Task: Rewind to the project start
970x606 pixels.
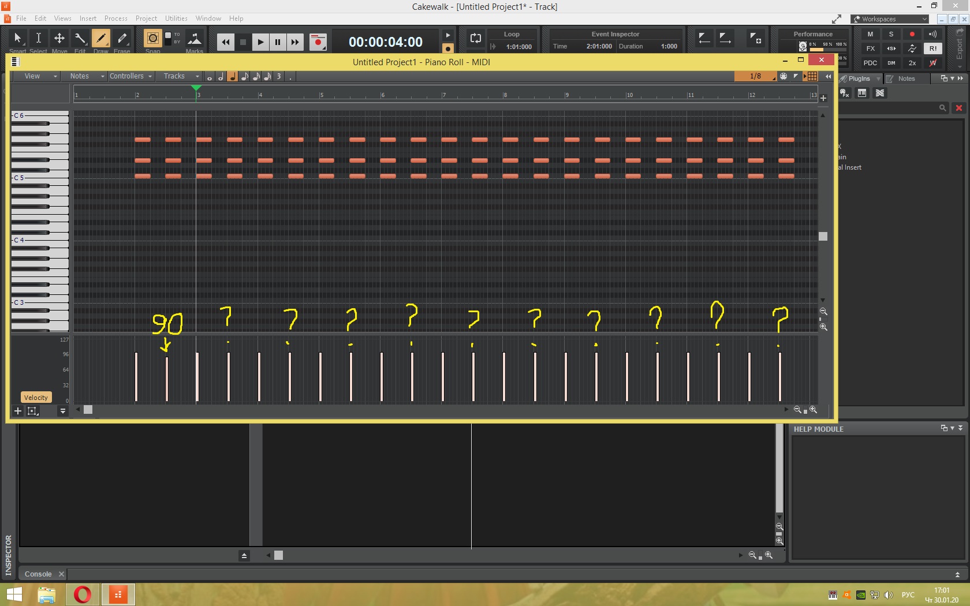Action: (x=226, y=42)
